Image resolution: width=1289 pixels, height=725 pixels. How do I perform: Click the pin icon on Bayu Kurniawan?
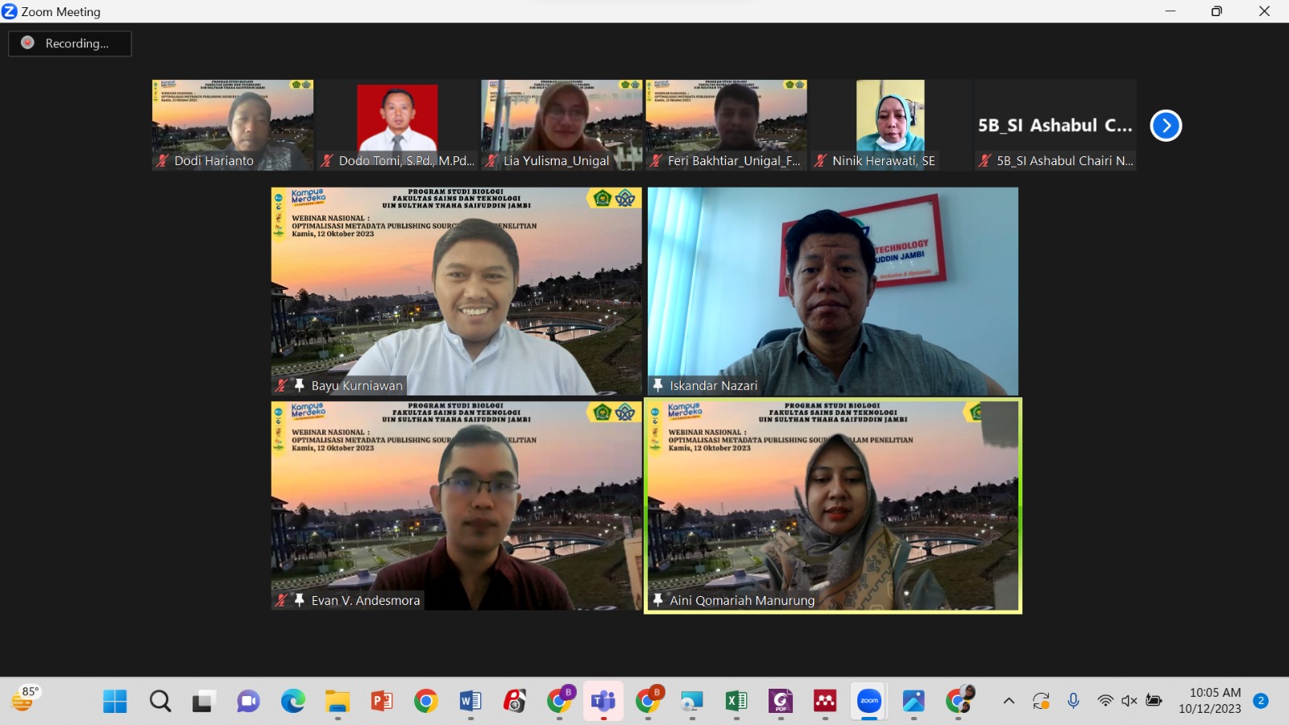(300, 386)
